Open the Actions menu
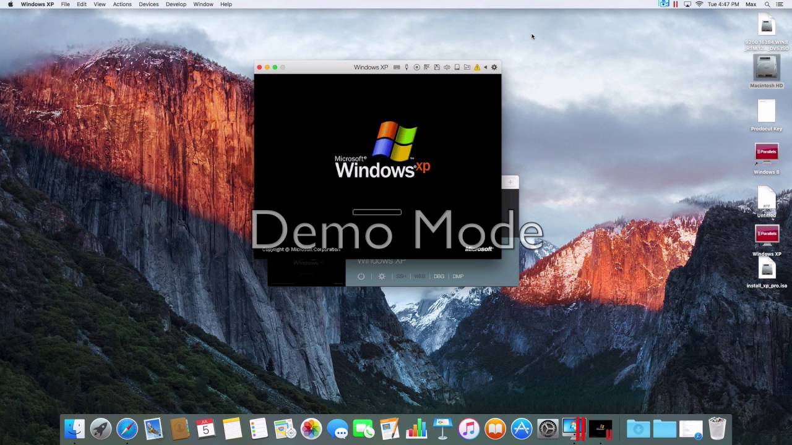The height and width of the screenshot is (445, 792). click(122, 4)
